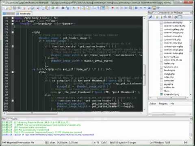The height and width of the screenshot is (146, 195).
Task: Click editor horizontal scrollbar thumb
Action: click(32, 113)
